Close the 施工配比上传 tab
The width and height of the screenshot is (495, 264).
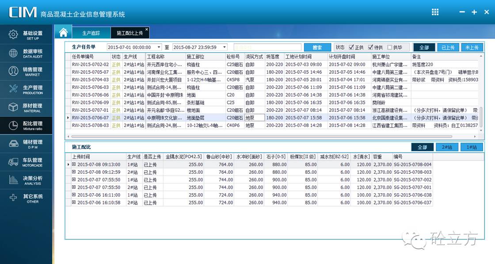(x=147, y=30)
